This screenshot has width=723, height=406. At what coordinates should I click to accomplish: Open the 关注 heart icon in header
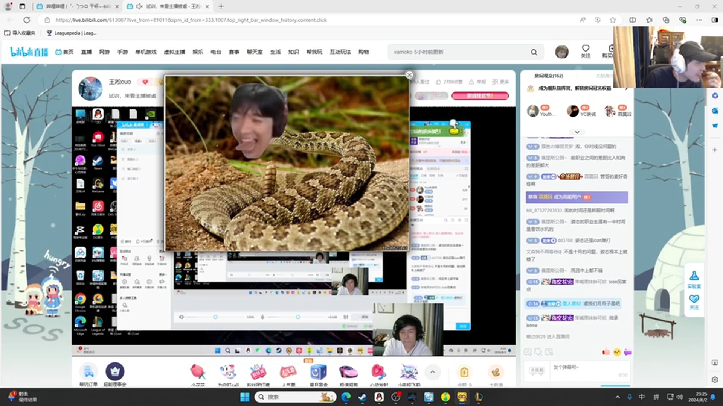coord(586,51)
